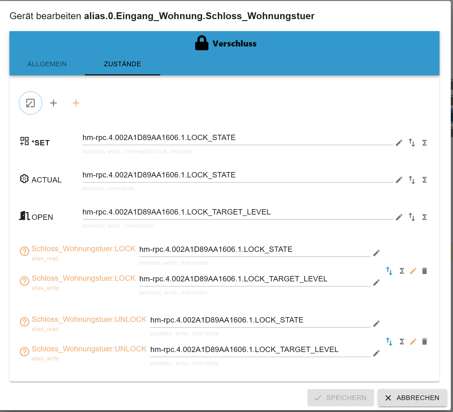Click pencil for LOCK alias_write state
The image size is (453, 412).
(x=376, y=283)
